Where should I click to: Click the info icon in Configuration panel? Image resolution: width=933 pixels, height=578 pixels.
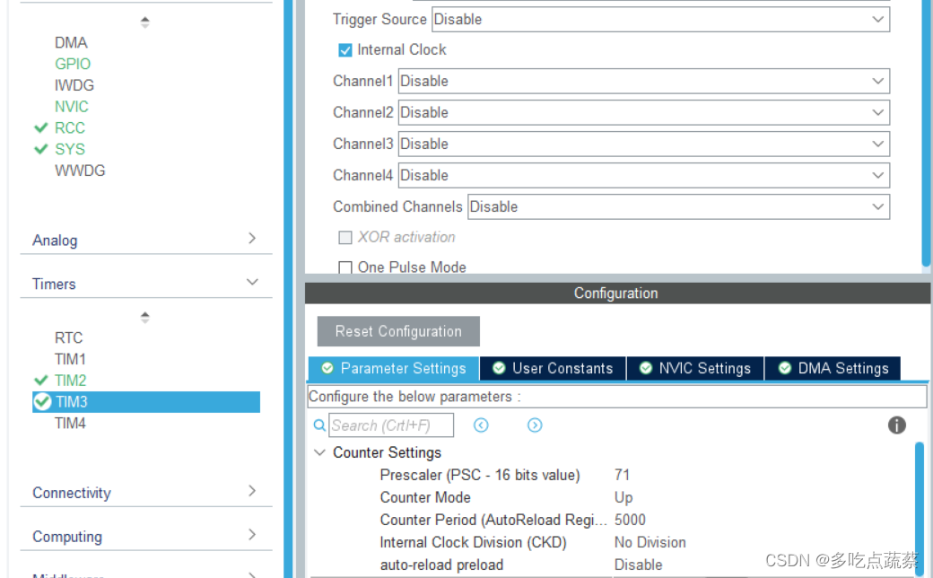coord(896,425)
